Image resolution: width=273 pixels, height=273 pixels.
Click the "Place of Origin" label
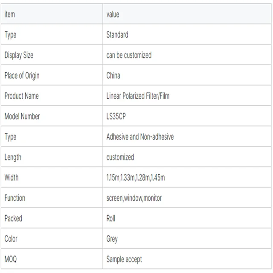[22, 76]
